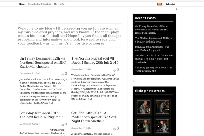Open first flickr photostream thumbnail, top left
Screen dimensions: 204x136
point(143,107)
